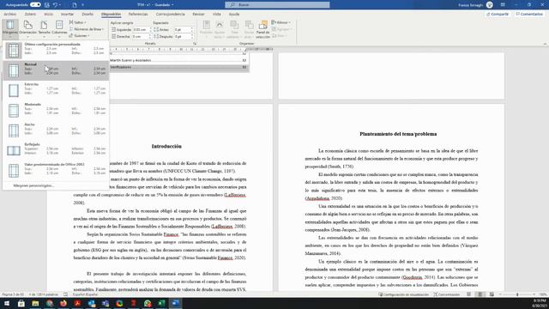The height and width of the screenshot is (309, 549).
Task: Open the Tamaño page size options
Action: pyautogui.click(x=44, y=28)
